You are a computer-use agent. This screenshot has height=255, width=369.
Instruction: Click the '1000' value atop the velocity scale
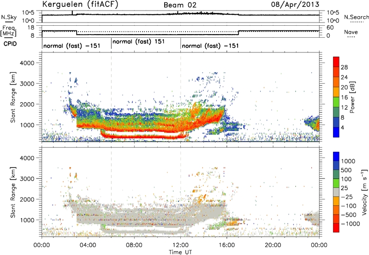point(348,161)
